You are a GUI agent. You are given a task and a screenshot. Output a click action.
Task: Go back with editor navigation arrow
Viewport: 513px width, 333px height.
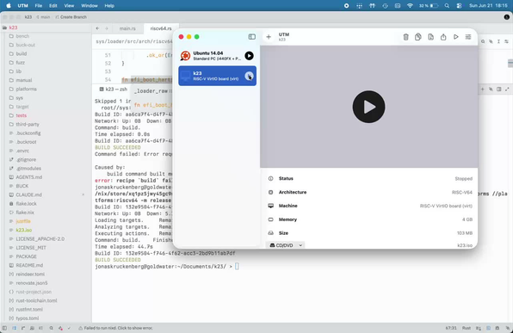click(97, 28)
